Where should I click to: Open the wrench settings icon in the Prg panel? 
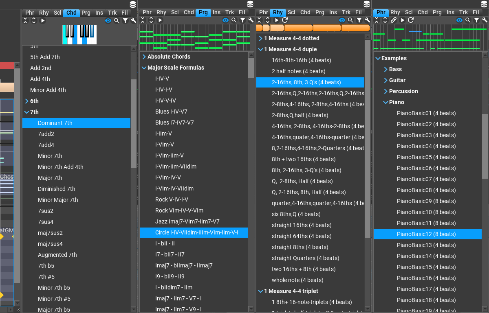click(x=251, y=20)
